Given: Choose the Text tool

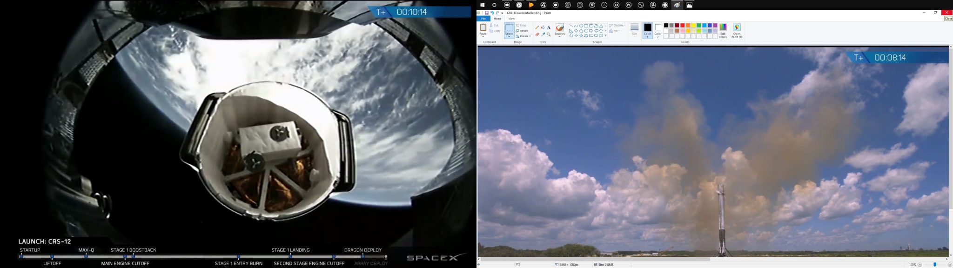Looking at the screenshot, I should 549,27.
